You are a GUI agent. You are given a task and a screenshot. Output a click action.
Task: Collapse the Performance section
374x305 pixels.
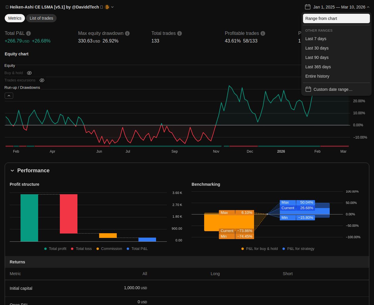pos(12,171)
